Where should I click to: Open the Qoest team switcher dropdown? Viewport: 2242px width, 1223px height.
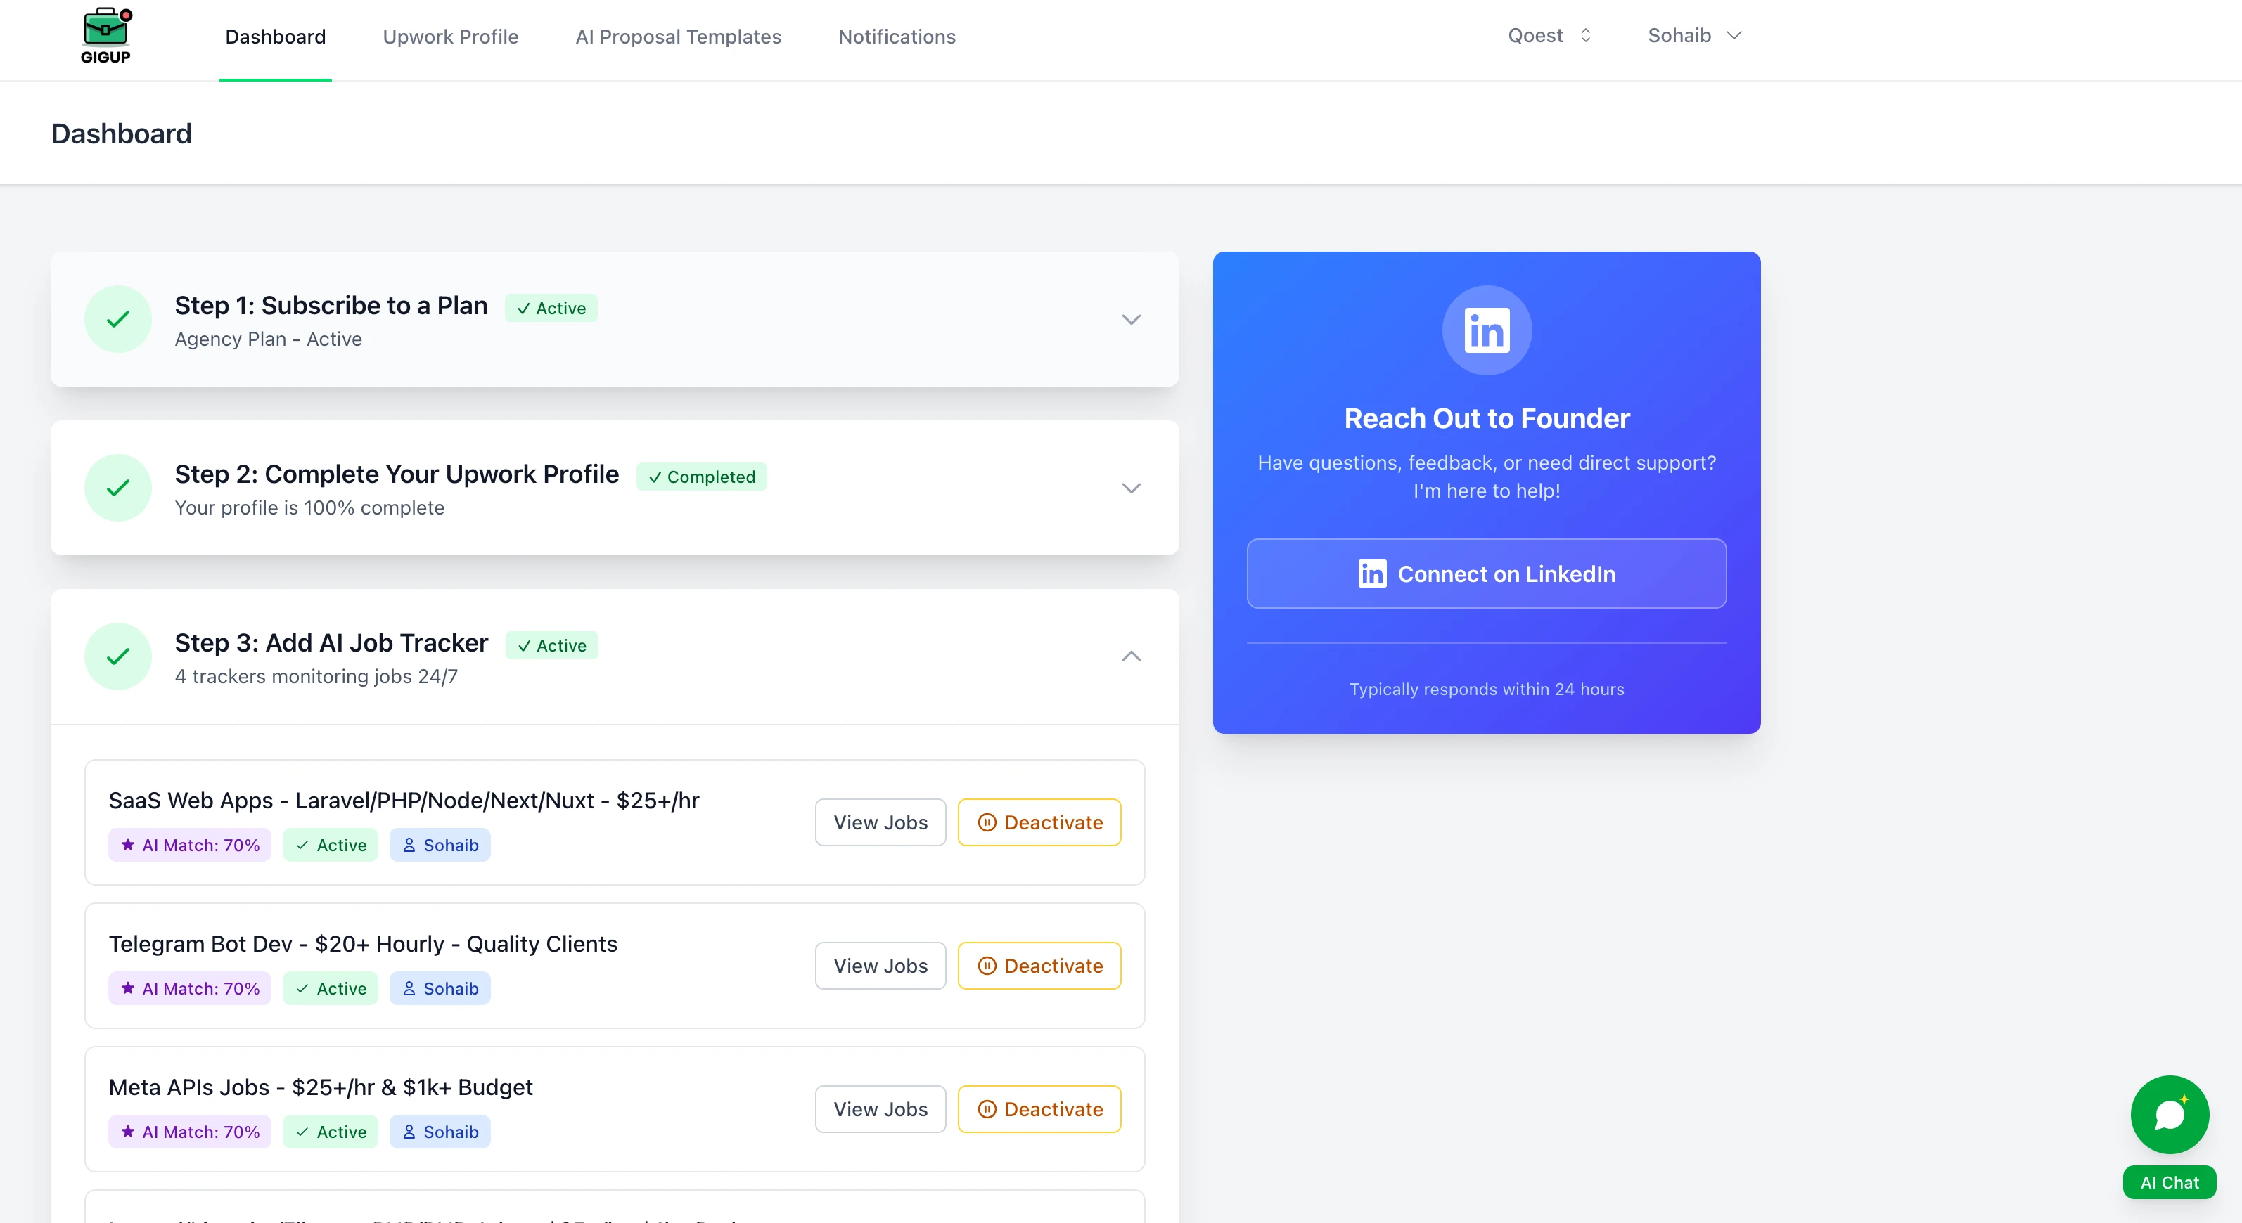(1549, 36)
